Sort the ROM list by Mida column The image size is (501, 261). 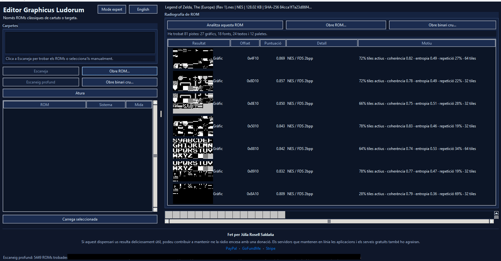coord(139,105)
